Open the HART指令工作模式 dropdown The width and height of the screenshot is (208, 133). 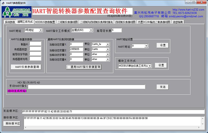pos(90,30)
